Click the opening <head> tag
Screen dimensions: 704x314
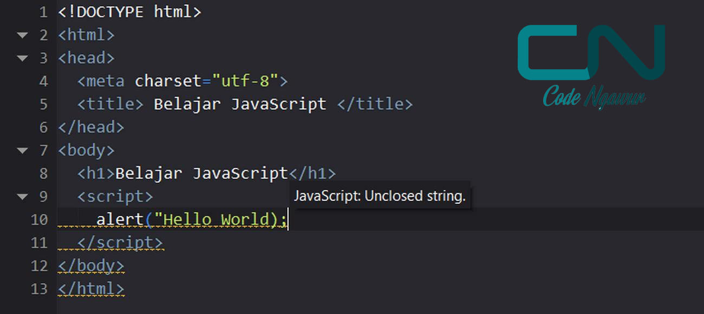(x=86, y=58)
